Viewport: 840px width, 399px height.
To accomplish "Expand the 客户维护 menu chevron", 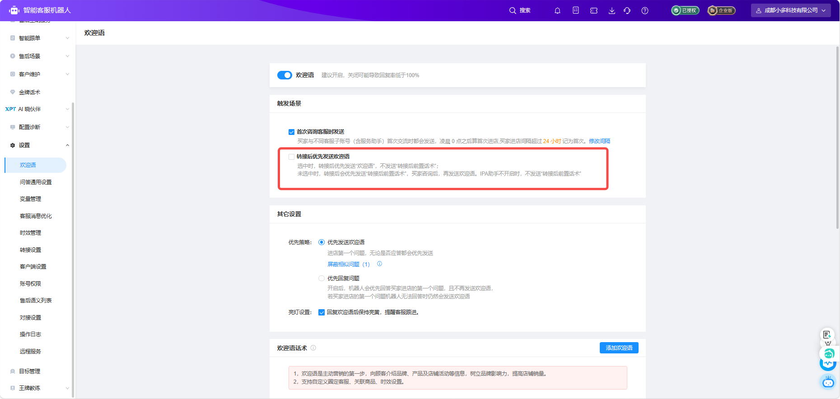I will click(x=67, y=74).
